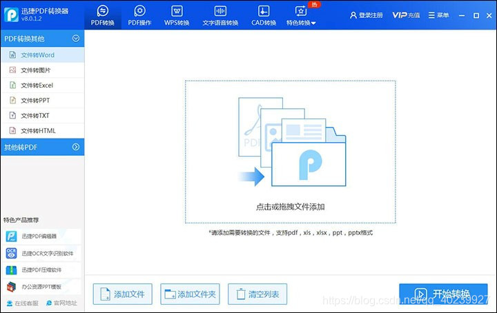This screenshot has height=313, width=497.
Task: Open the VIP充值 link
Action: pos(406,15)
